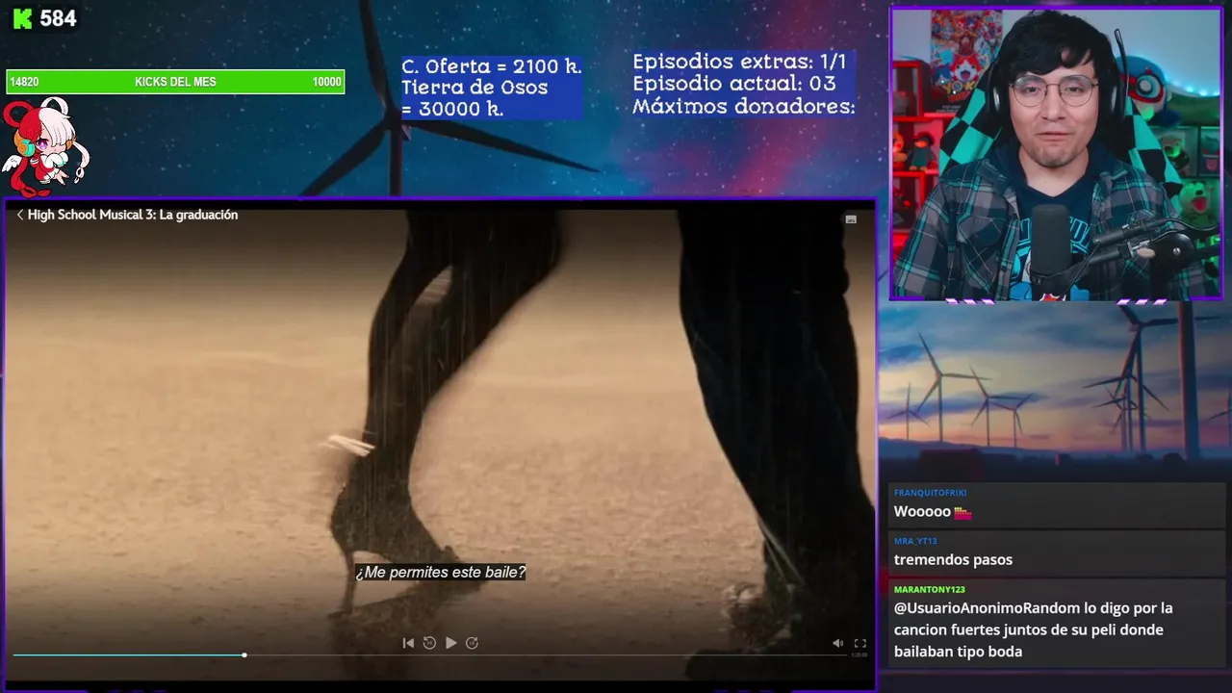Viewport: 1232px width, 693px height.
Task: Skip to previous track in player
Action: pyautogui.click(x=408, y=643)
